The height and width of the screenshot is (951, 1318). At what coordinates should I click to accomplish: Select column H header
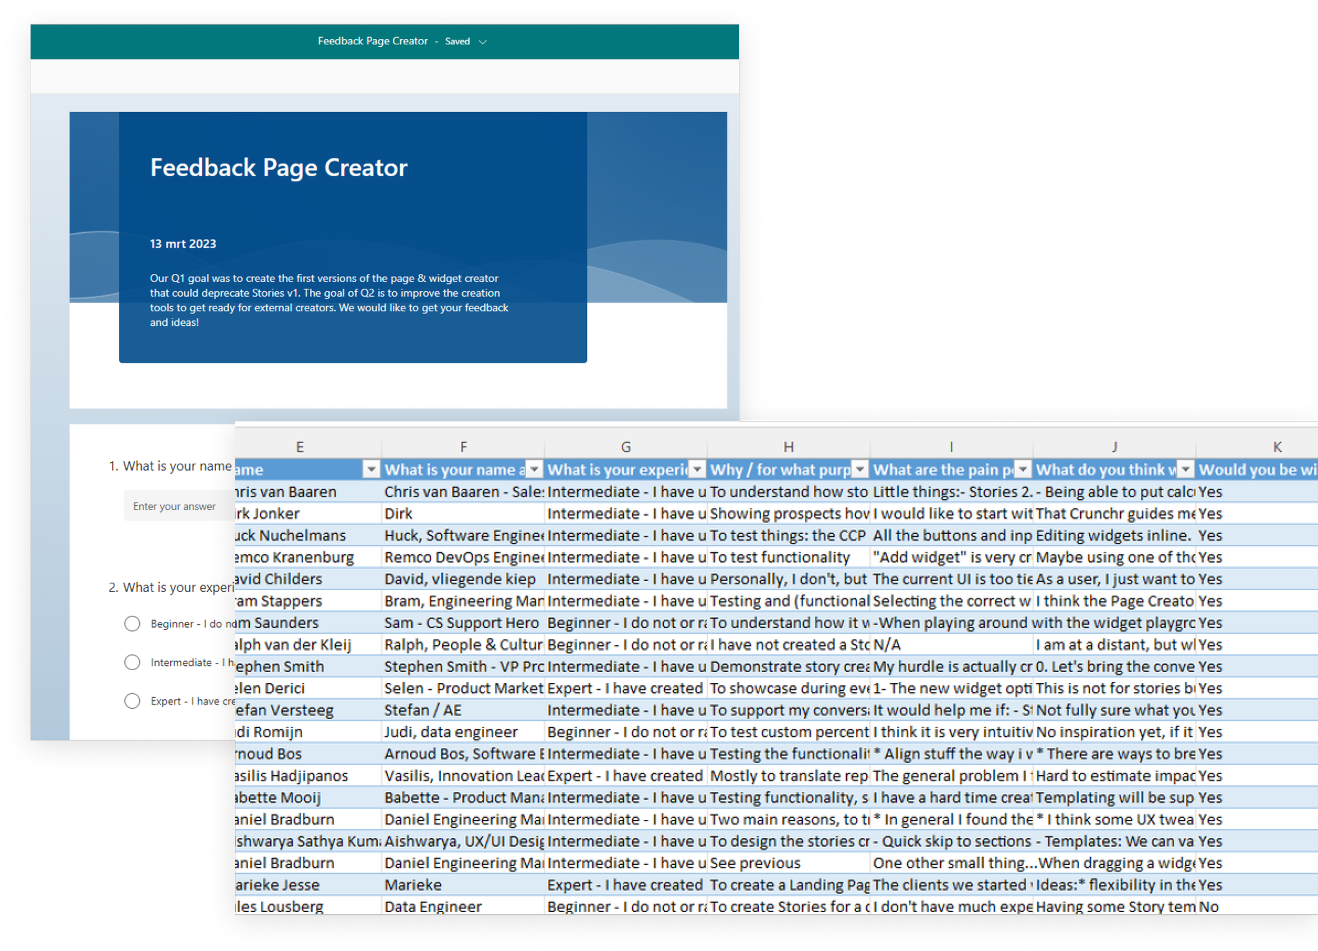[788, 447]
